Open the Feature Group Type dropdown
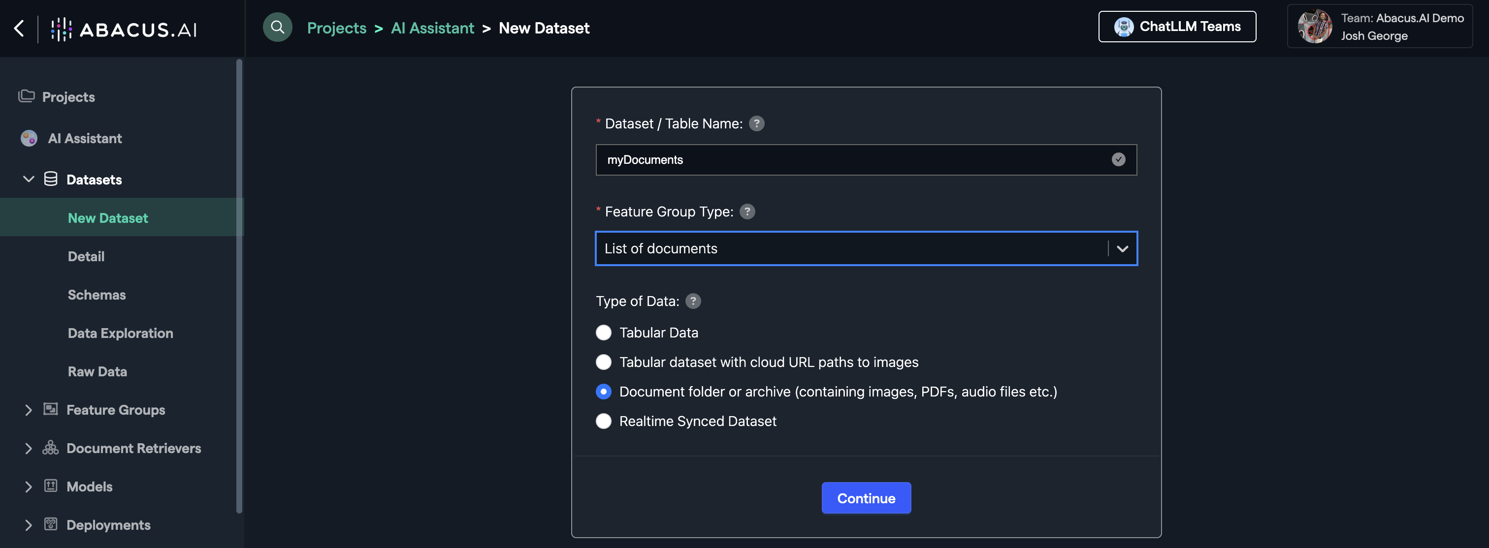 [1122, 249]
